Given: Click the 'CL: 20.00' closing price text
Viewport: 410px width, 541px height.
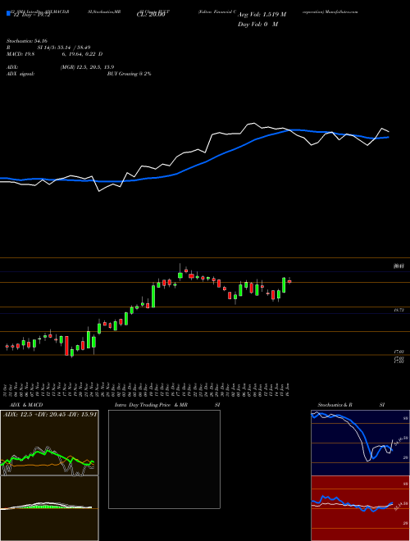Looking at the screenshot, I should [x=151, y=15].
